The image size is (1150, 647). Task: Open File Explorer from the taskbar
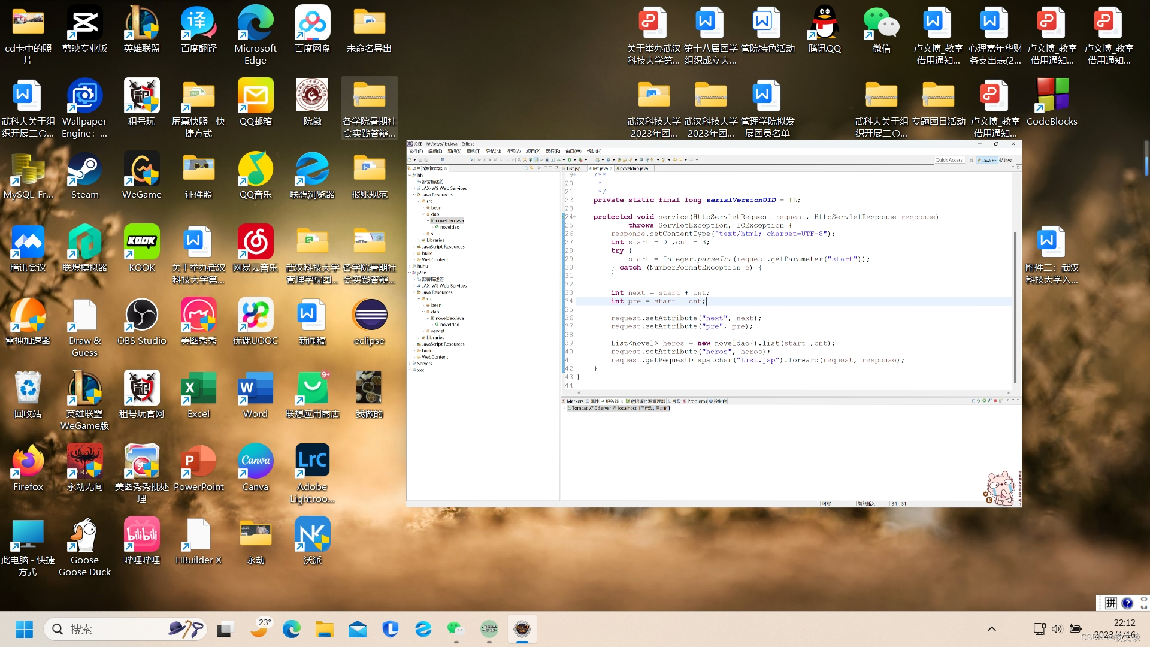point(324,629)
